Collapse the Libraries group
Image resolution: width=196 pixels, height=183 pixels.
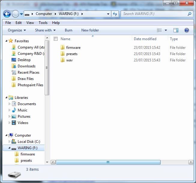(x=6, y=97)
